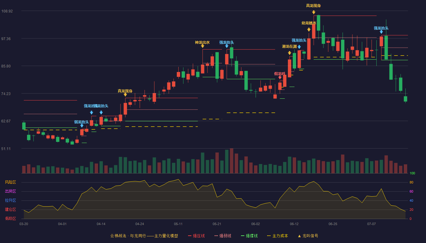426x243 pixels.
Task: Toggle the 龙吟信号 legend entry
Action: 308,236
